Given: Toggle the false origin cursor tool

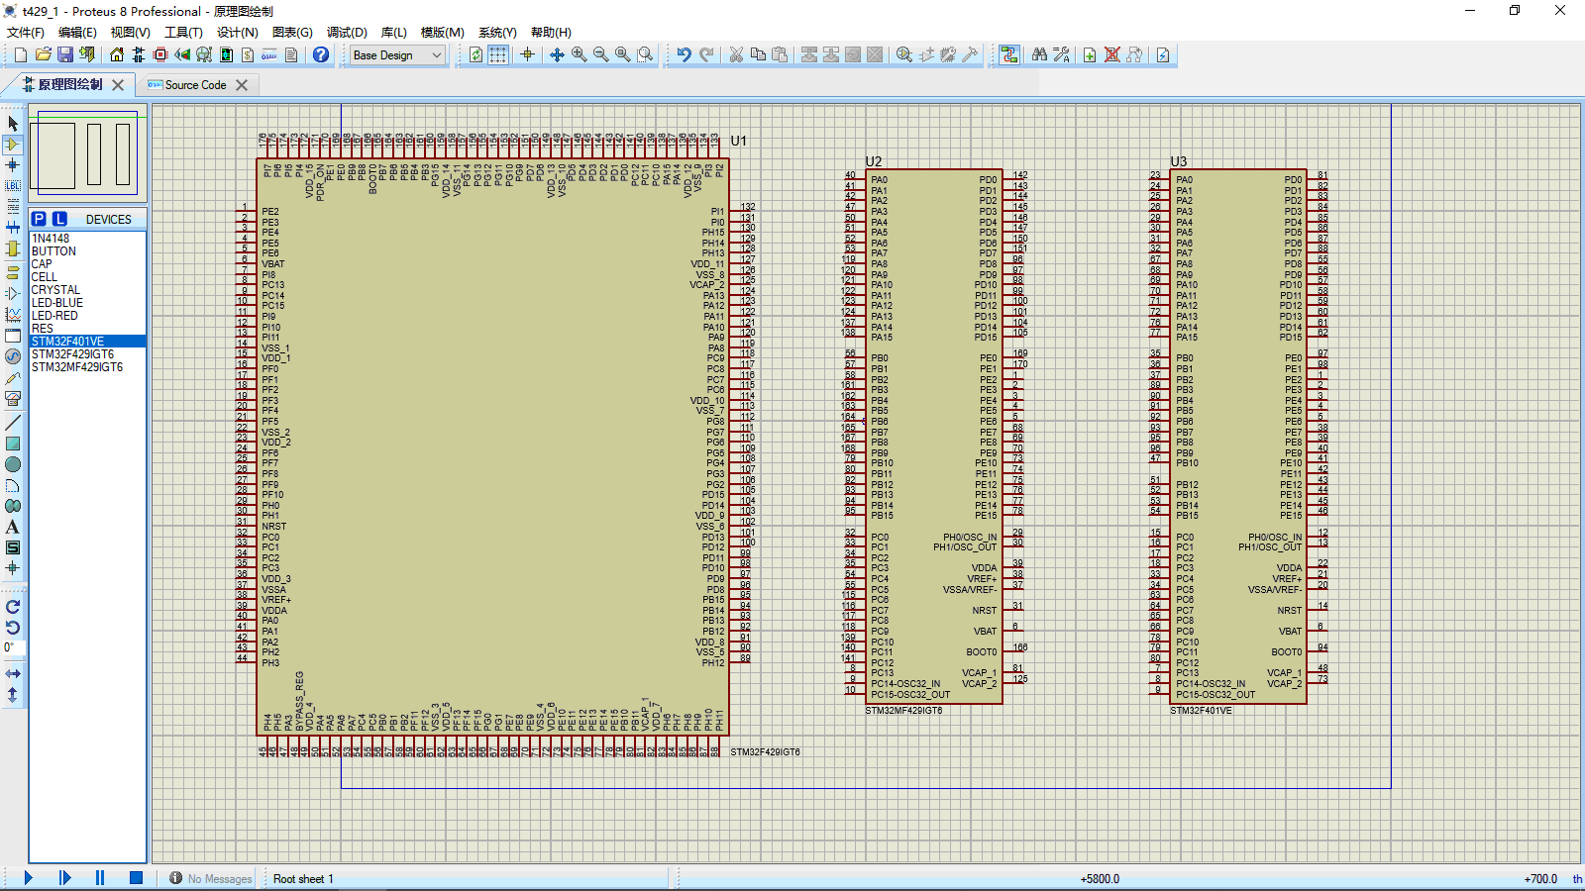Looking at the screenshot, I should pos(527,54).
